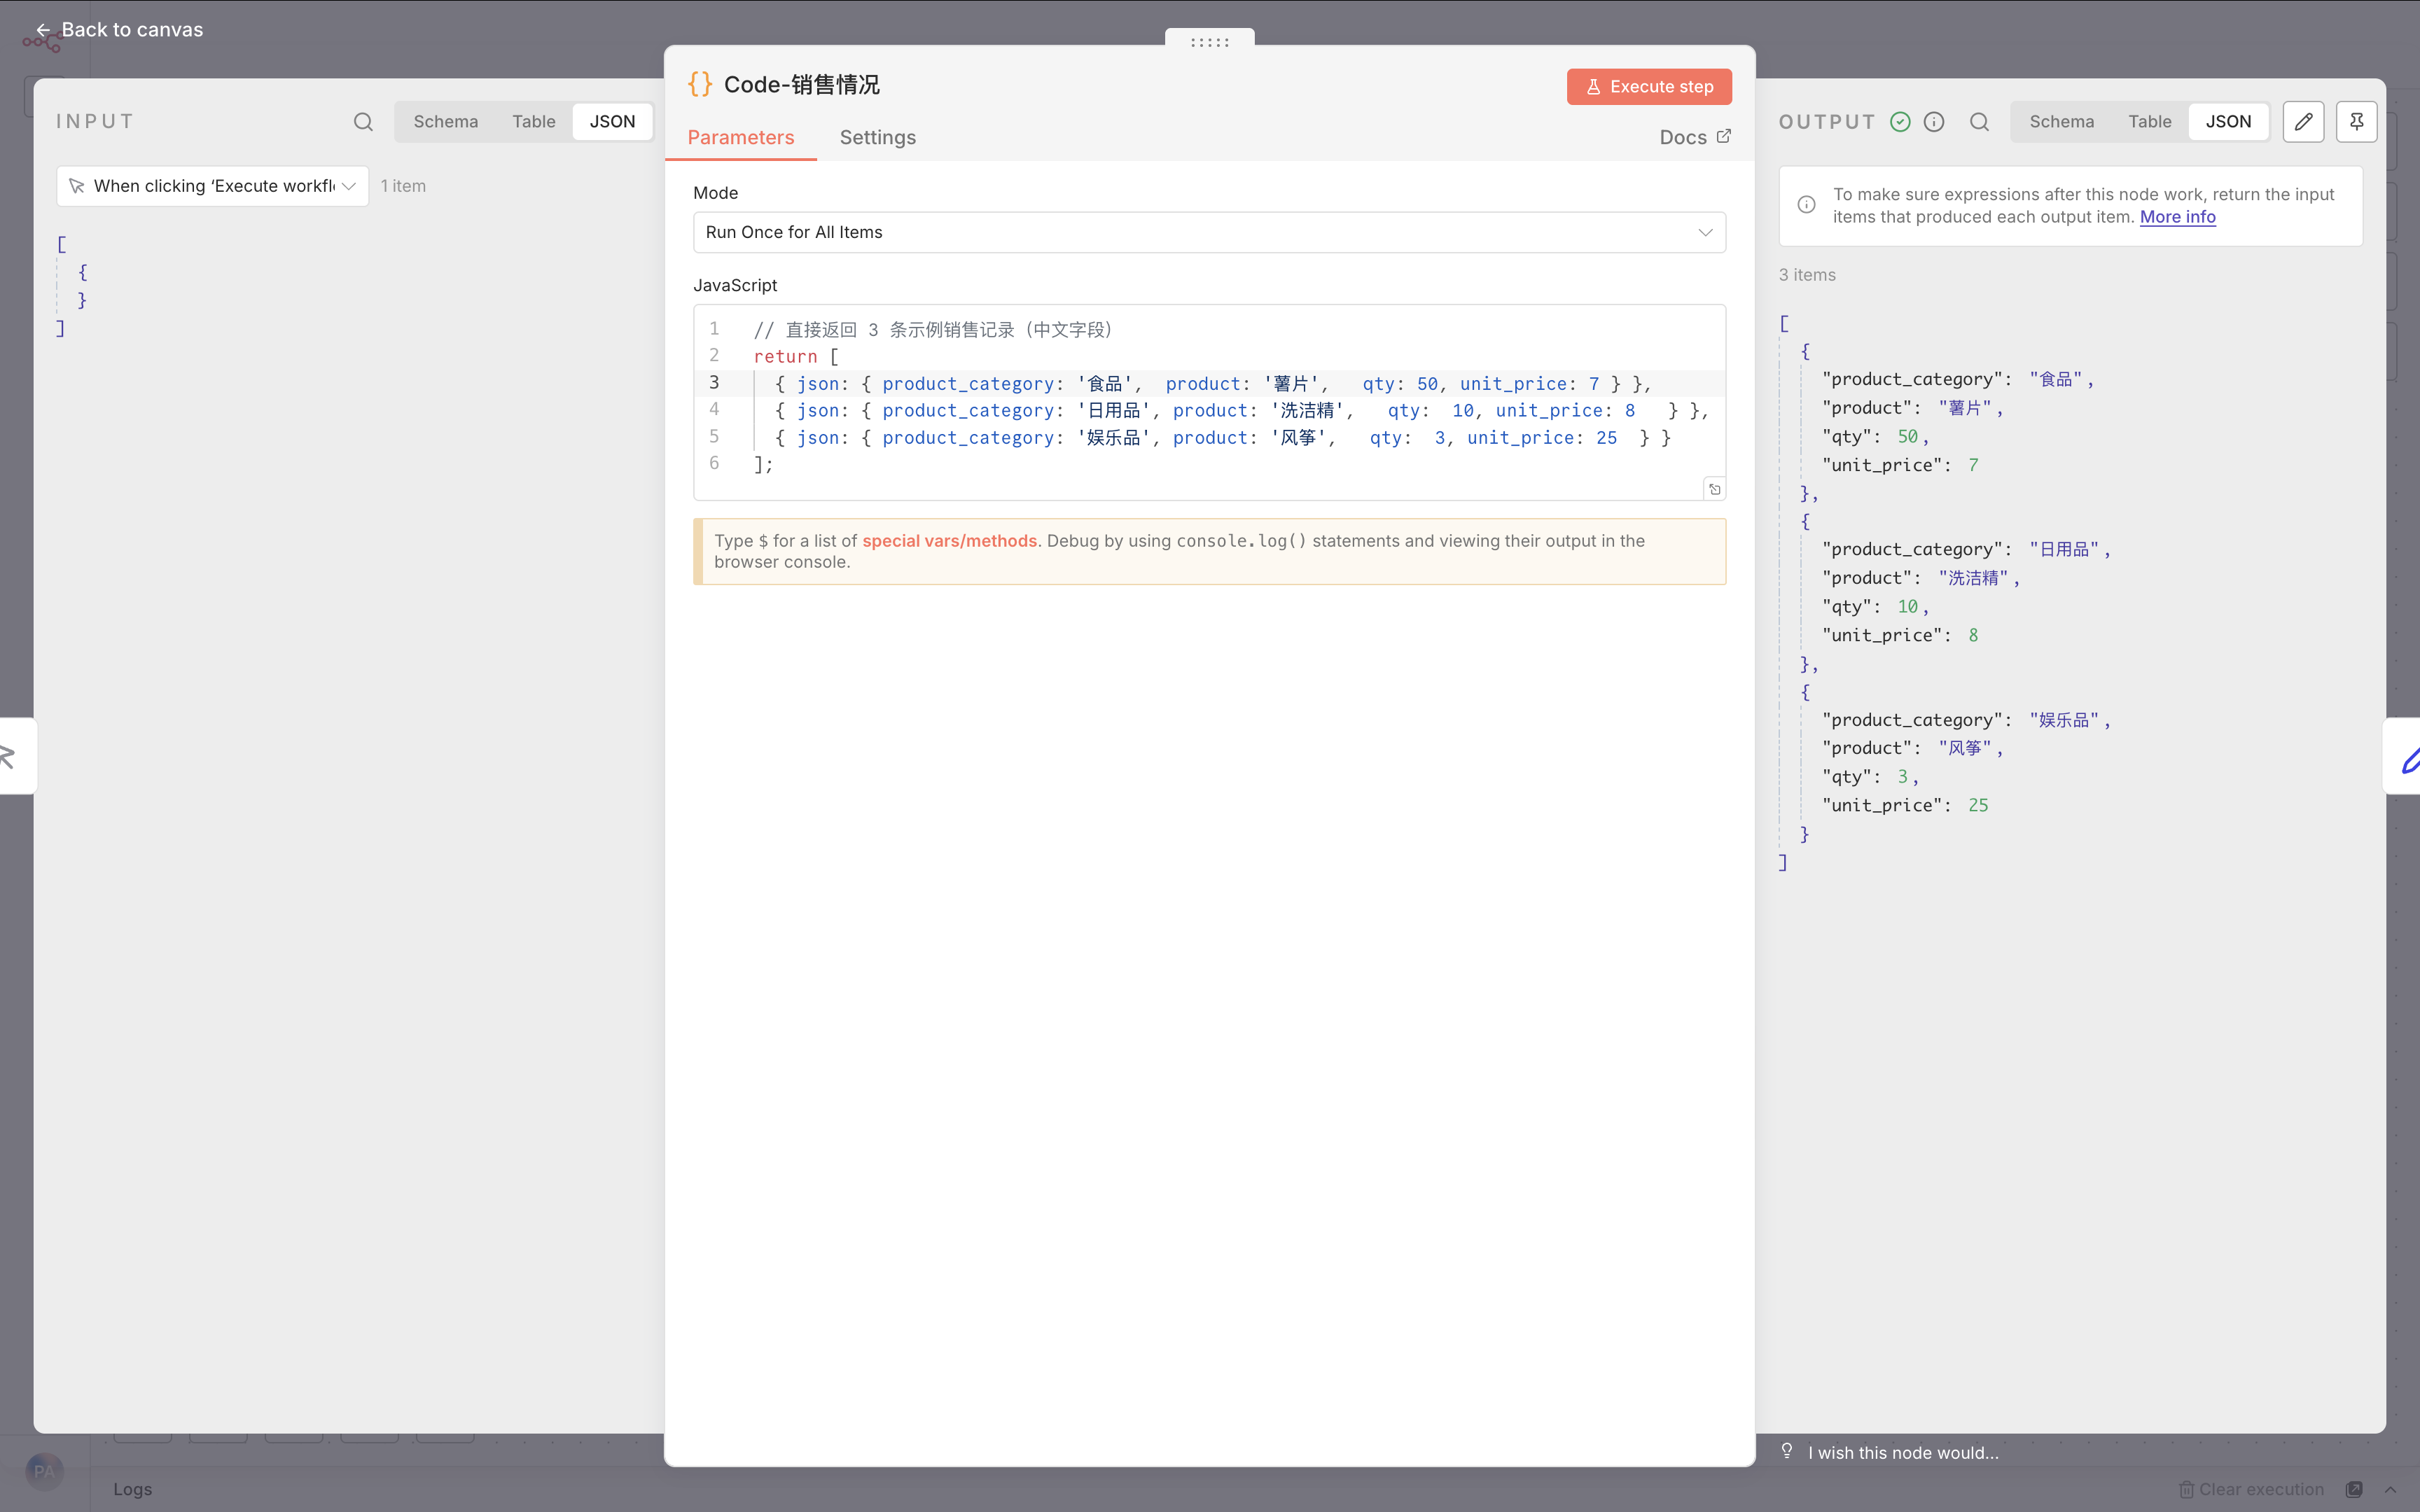Image resolution: width=2420 pixels, height=1512 pixels.
Task: Switch output view to Schema
Action: [x=2061, y=122]
